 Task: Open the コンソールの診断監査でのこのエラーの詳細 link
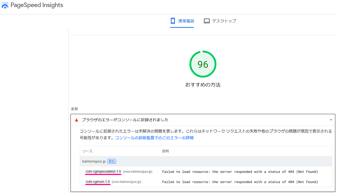tap(154, 138)
